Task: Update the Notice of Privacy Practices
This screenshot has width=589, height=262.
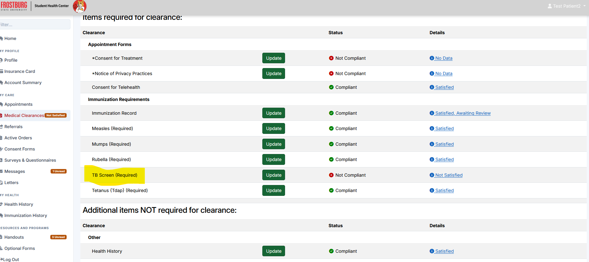Action: click(274, 73)
